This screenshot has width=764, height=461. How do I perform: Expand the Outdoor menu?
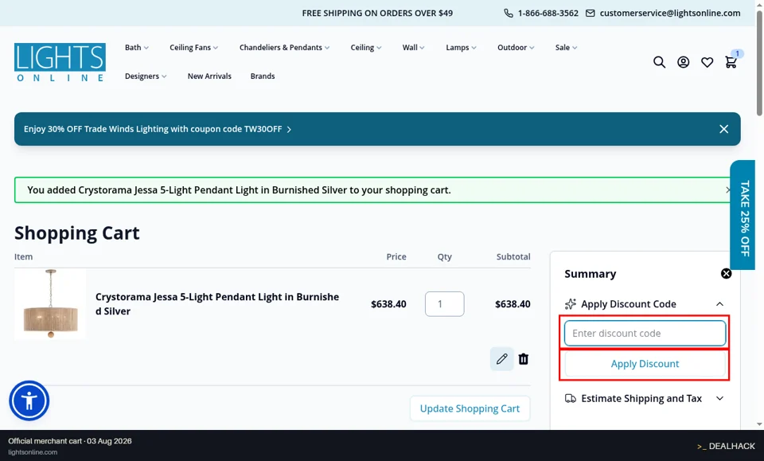coord(516,47)
